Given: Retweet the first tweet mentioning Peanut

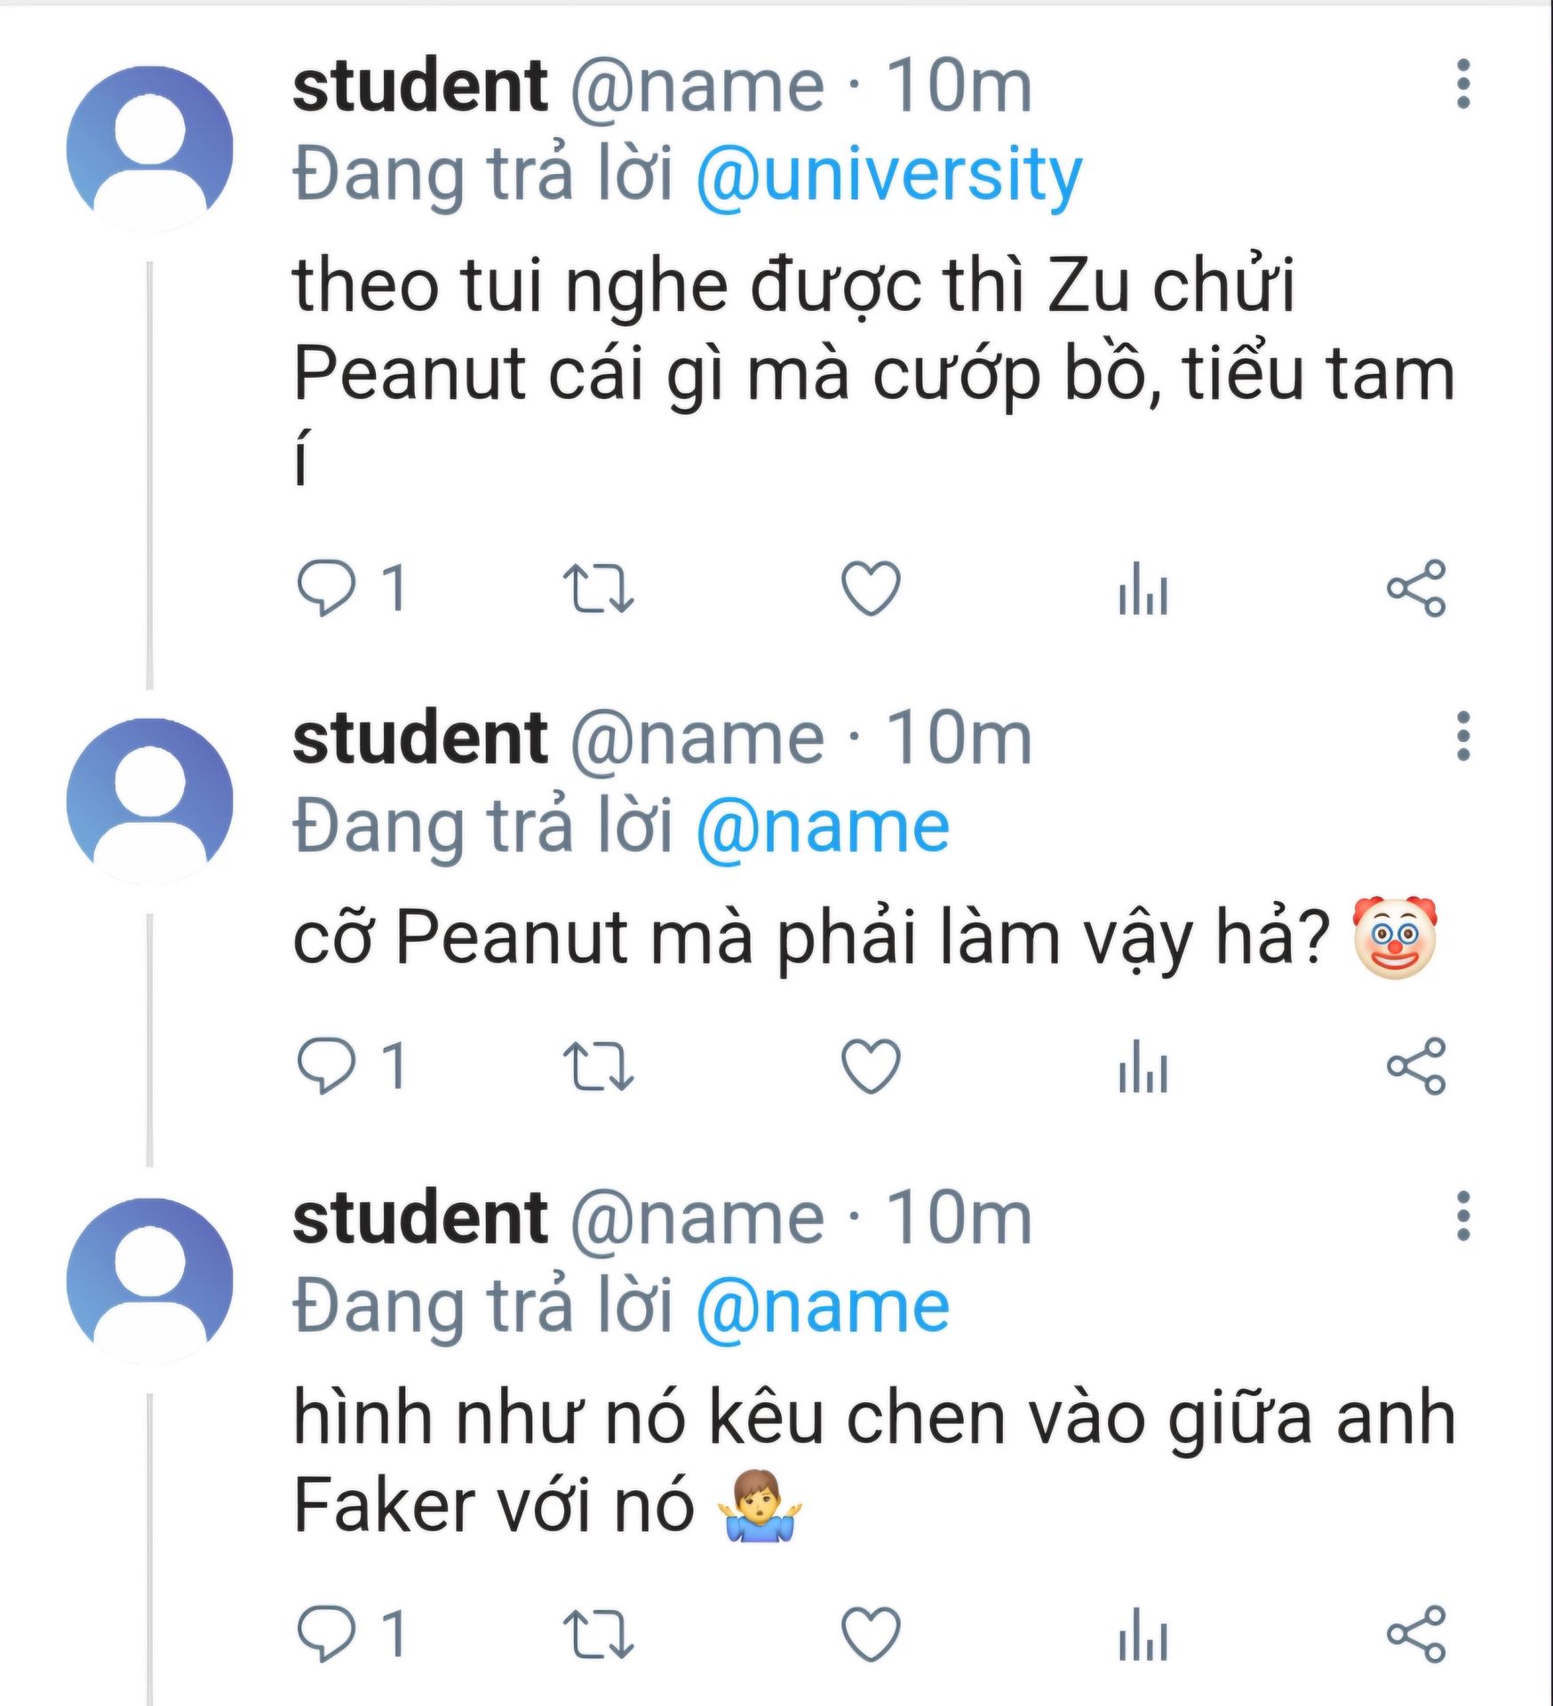Looking at the screenshot, I should 598,588.
